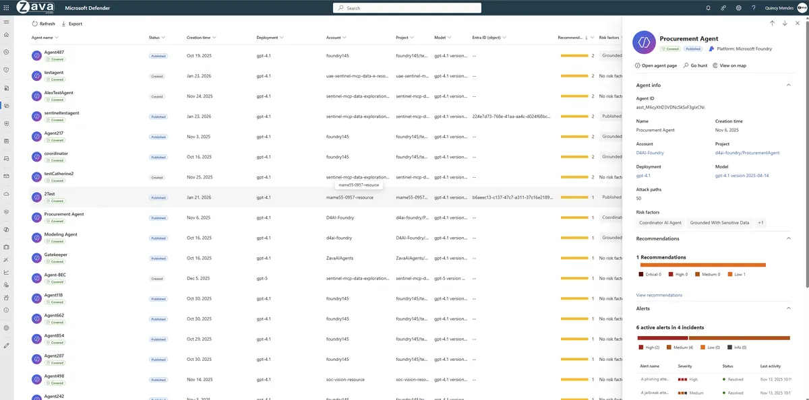Open the gpt-4.1 deployment link

coord(643,176)
